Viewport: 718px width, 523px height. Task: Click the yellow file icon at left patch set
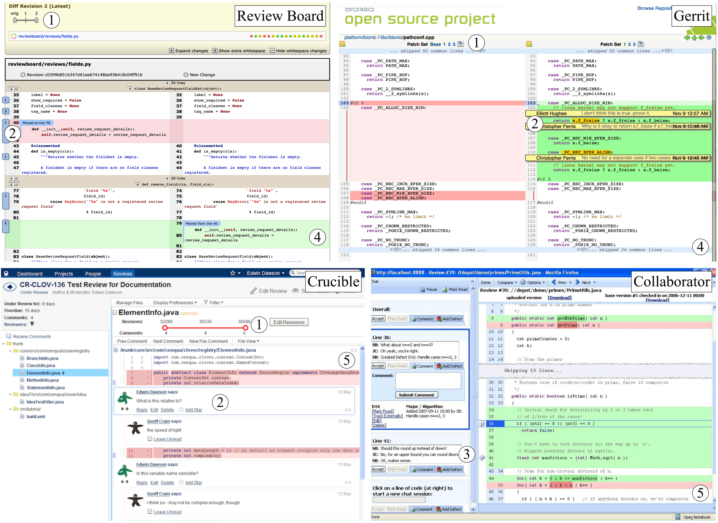(342, 44)
